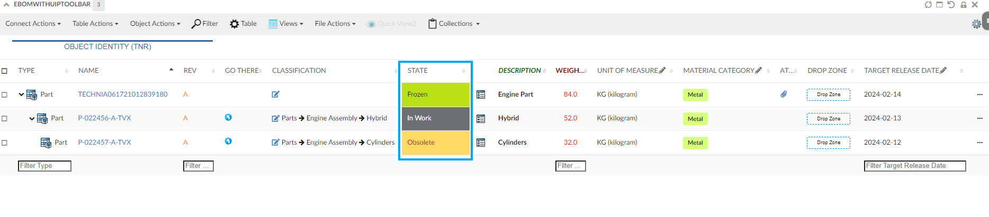Click Go There icon for P-022457-A-TVX
The height and width of the screenshot is (217, 989).
click(228, 141)
